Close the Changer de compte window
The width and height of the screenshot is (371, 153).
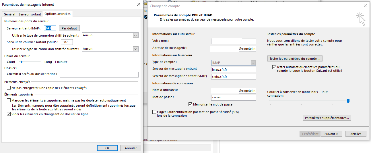tap(365, 6)
